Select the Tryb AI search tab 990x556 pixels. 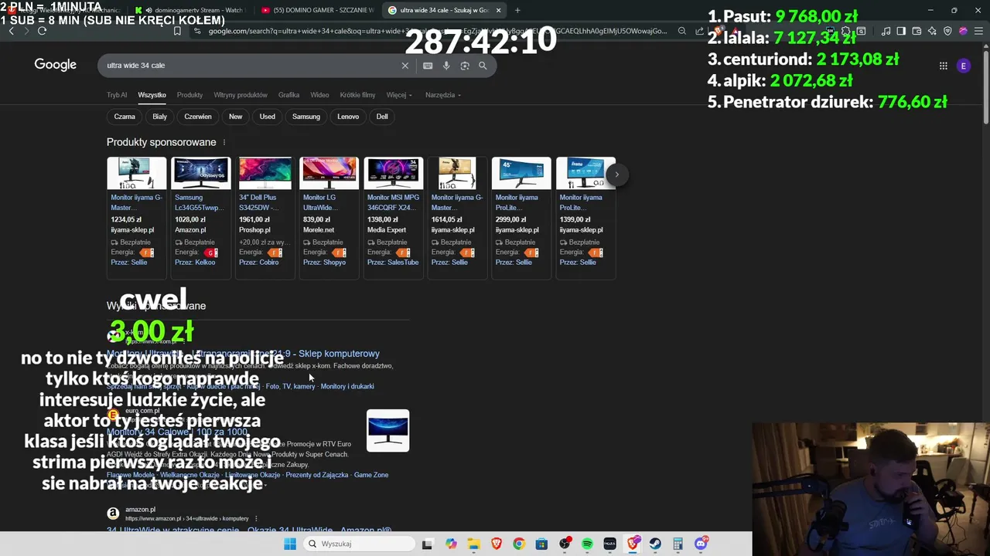tap(117, 95)
